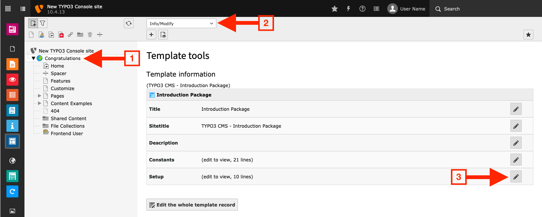Click the Search field in top bar

[x=486, y=9]
